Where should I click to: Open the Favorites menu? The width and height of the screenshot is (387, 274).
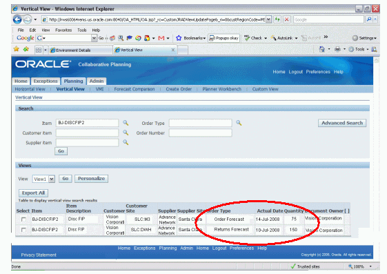(x=63, y=30)
